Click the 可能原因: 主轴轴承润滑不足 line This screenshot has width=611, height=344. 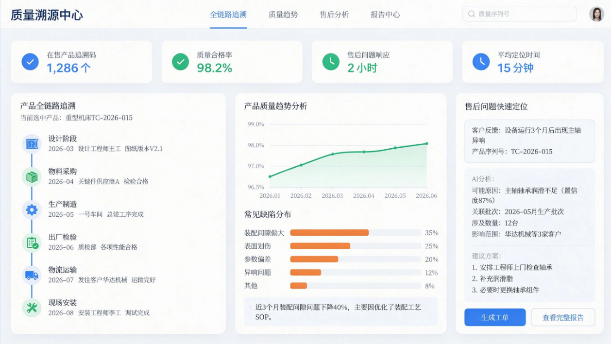[525, 195]
